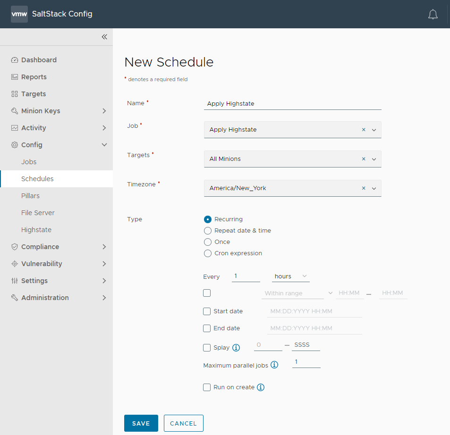This screenshot has height=435, width=450.
Task: Select the Cron expression radio button
Action: (208, 253)
